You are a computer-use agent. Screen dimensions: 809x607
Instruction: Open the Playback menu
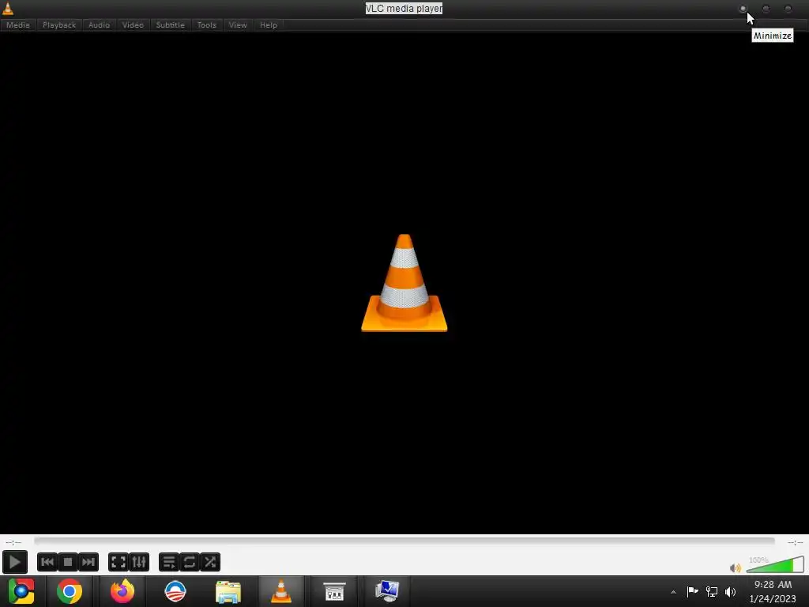[x=59, y=25]
